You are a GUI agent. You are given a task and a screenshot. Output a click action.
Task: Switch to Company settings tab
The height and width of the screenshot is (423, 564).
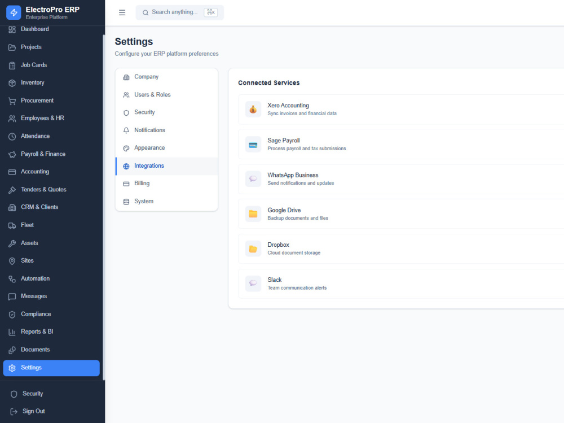166,77
